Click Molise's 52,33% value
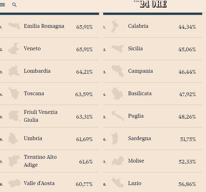Viewport: 206px width, 192px height. (187, 162)
